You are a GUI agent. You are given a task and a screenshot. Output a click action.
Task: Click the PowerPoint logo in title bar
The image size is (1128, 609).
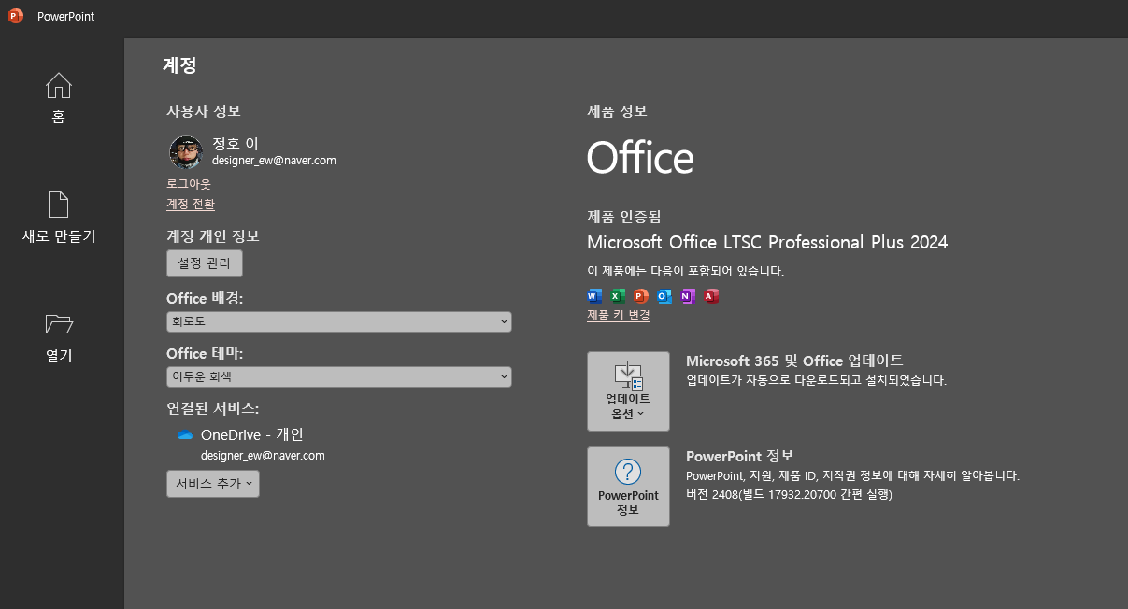pyautogui.click(x=16, y=16)
